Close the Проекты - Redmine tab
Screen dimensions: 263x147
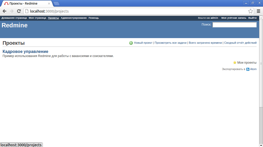click(49, 4)
